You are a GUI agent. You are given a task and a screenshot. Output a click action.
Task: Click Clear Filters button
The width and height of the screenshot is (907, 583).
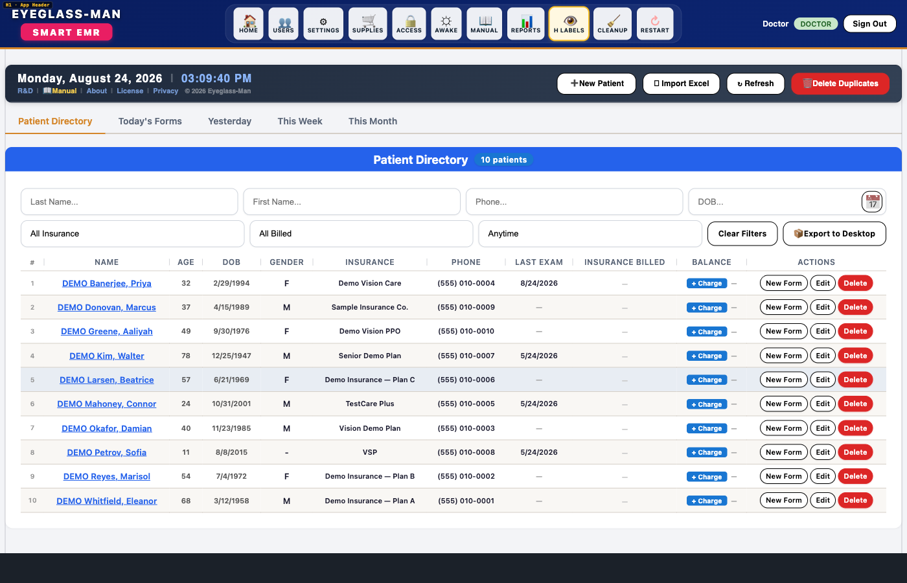[x=742, y=234]
